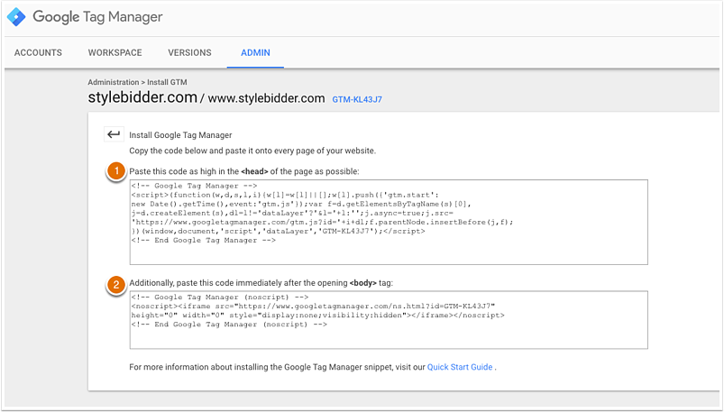Click the back arrow beside Install Google Tag Manager
The width and height of the screenshot is (724, 412).
click(114, 134)
